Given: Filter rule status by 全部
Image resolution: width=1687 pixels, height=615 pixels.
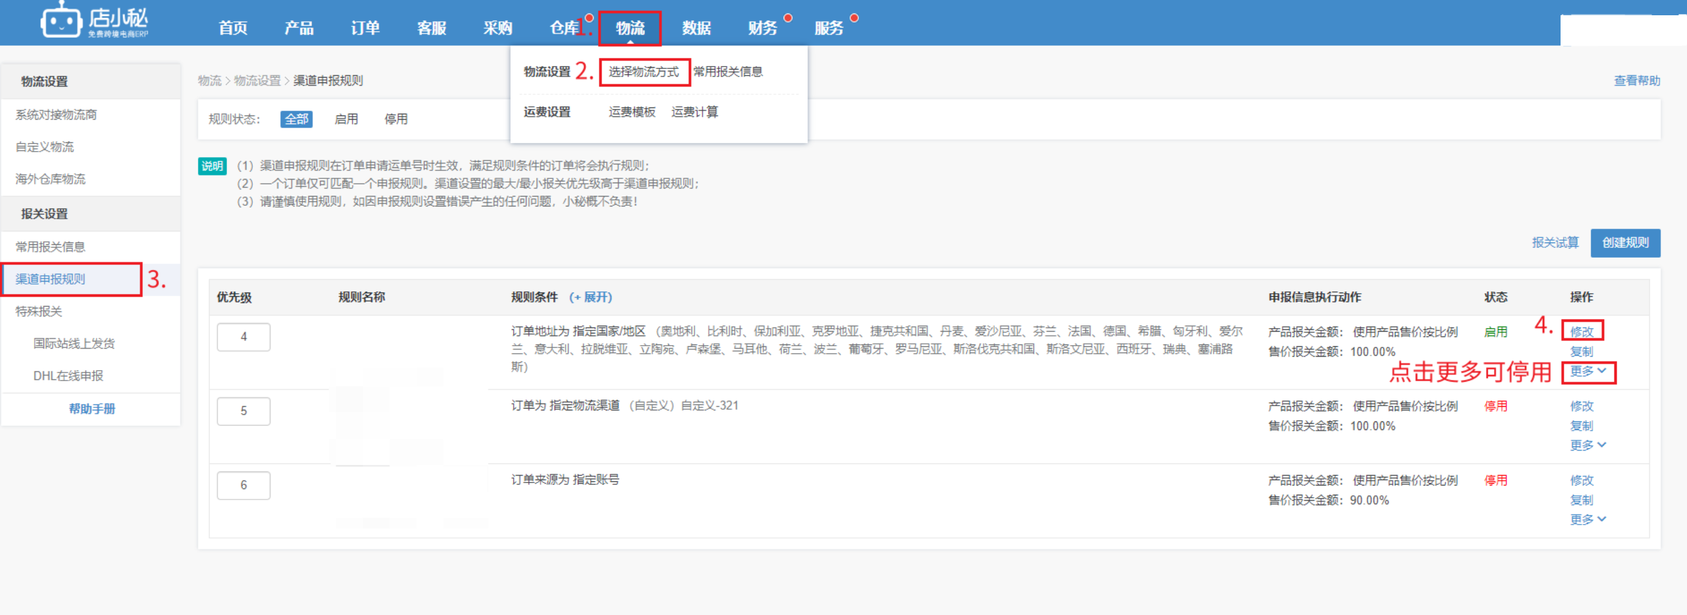Looking at the screenshot, I should pos(296,119).
